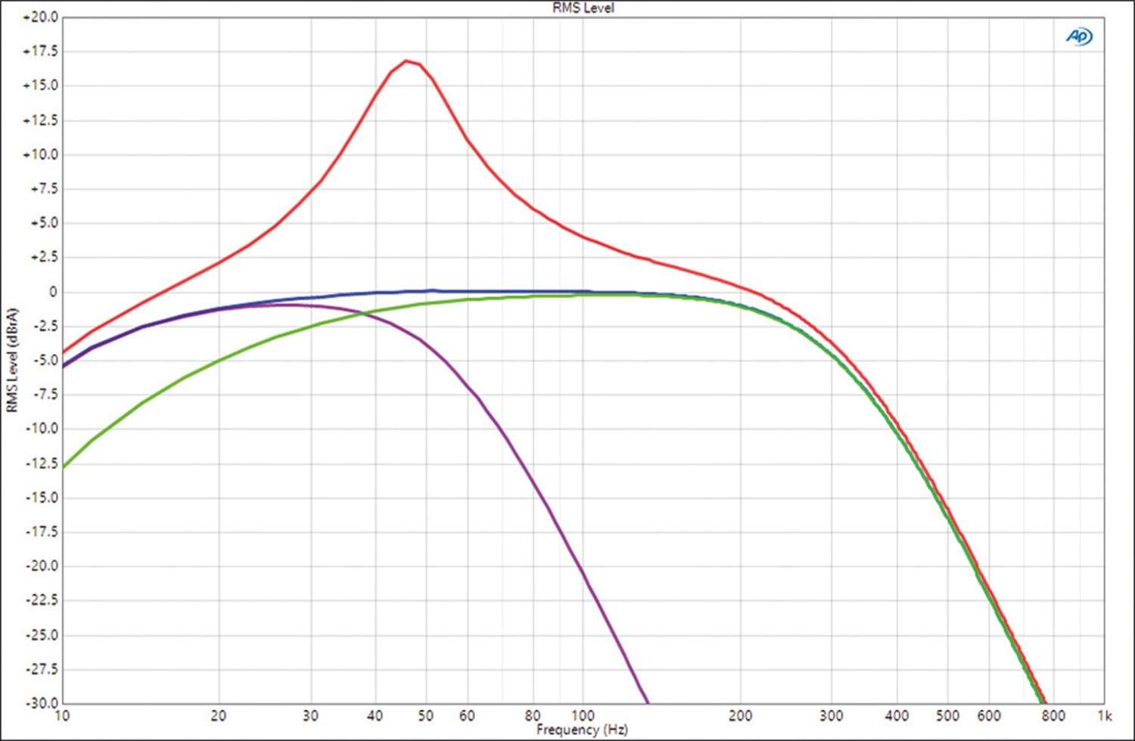1135x741 pixels.
Task: Click the '300' frequency axis label
Action: (x=832, y=715)
